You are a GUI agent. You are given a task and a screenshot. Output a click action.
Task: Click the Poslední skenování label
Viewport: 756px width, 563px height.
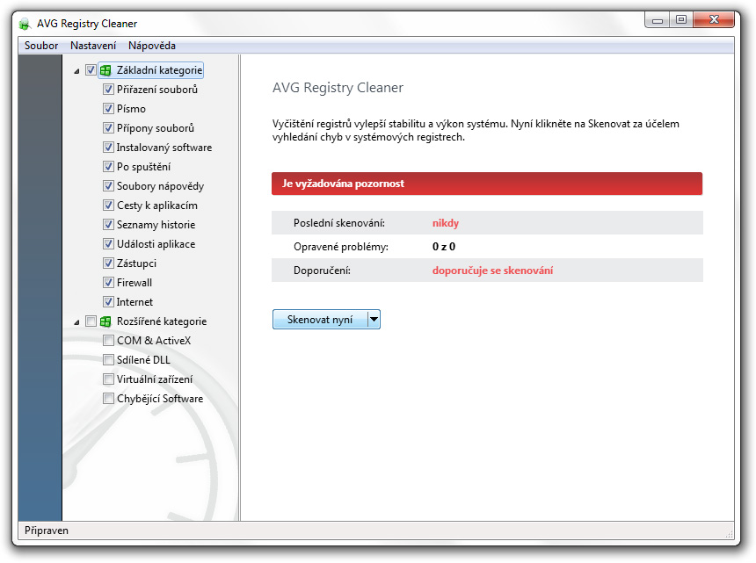[x=339, y=223]
